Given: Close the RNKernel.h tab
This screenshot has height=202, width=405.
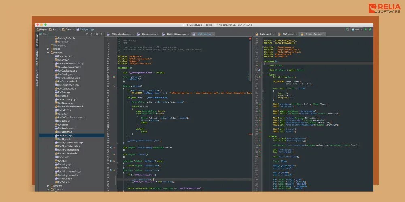Looking at the screenshot, I should click(x=274, y=34).
